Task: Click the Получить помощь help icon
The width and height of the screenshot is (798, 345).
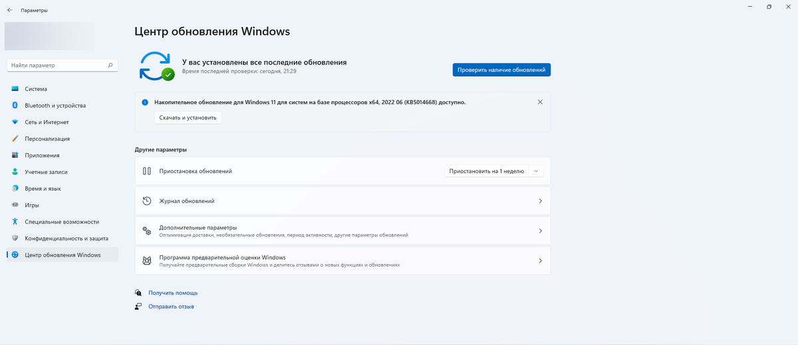Action: point(138,293)
